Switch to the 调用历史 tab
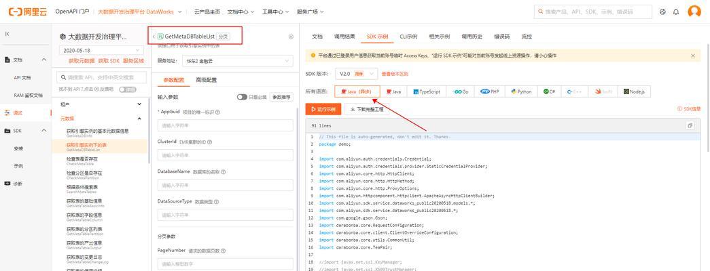 point(472,37)
